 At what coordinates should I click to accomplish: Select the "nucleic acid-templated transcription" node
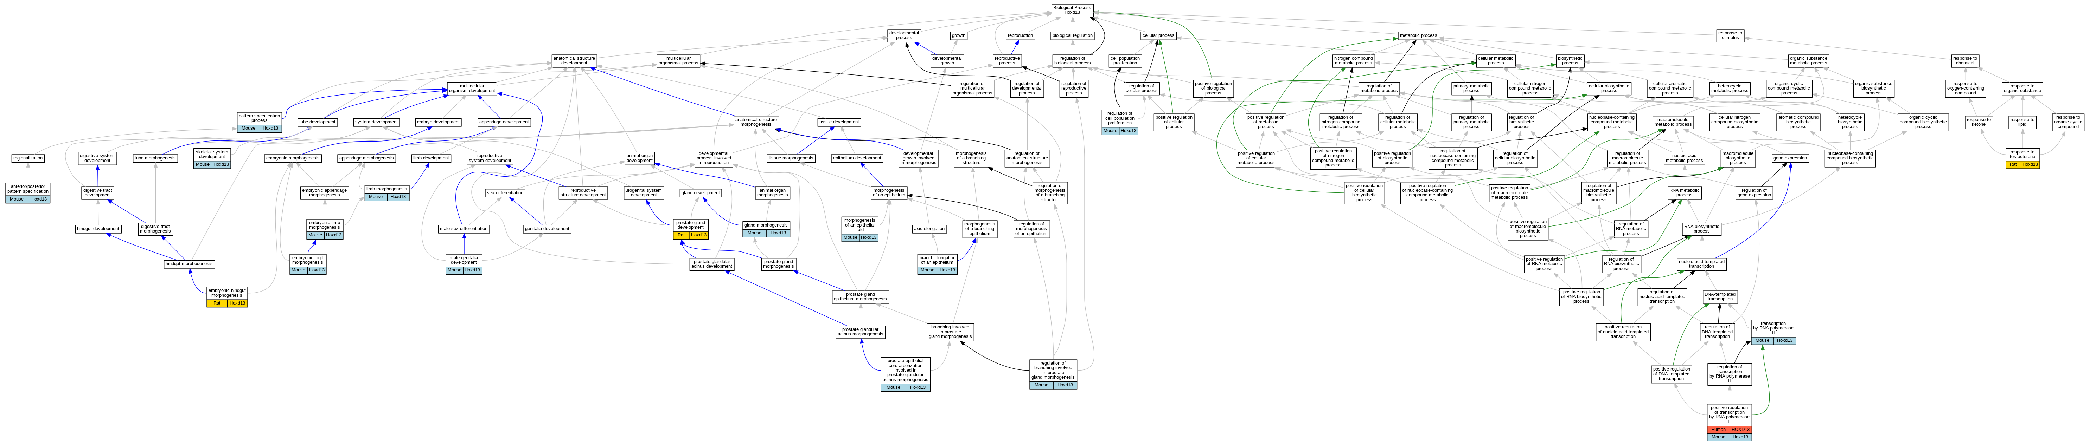click(x=1701, y=264)
